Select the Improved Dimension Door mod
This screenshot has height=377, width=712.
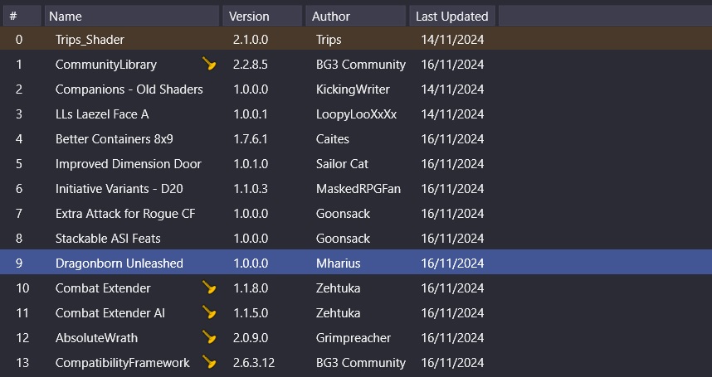tap(128, 163)
